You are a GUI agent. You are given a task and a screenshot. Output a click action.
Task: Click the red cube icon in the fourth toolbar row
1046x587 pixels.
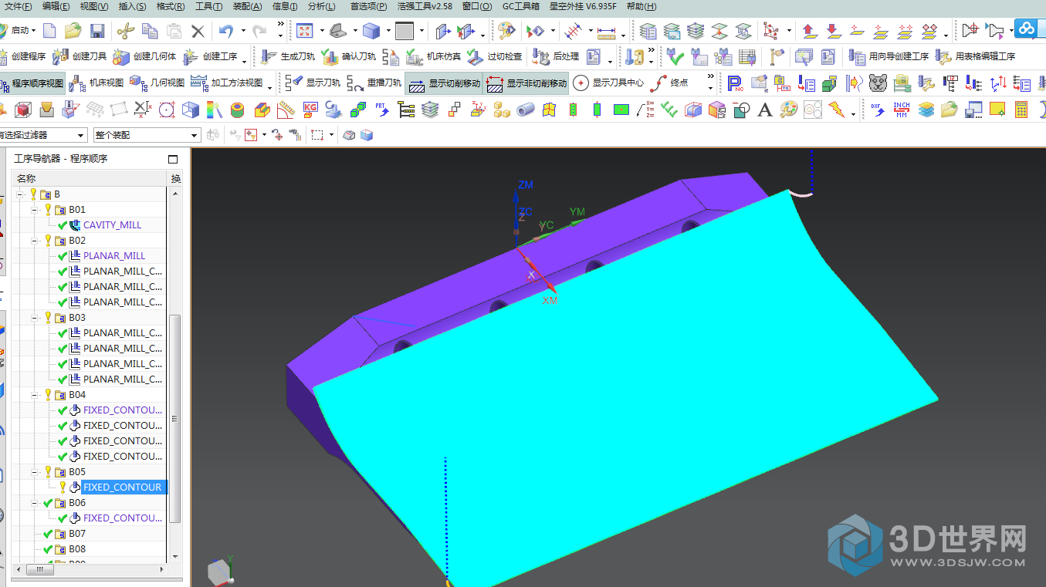click(22, 110)
